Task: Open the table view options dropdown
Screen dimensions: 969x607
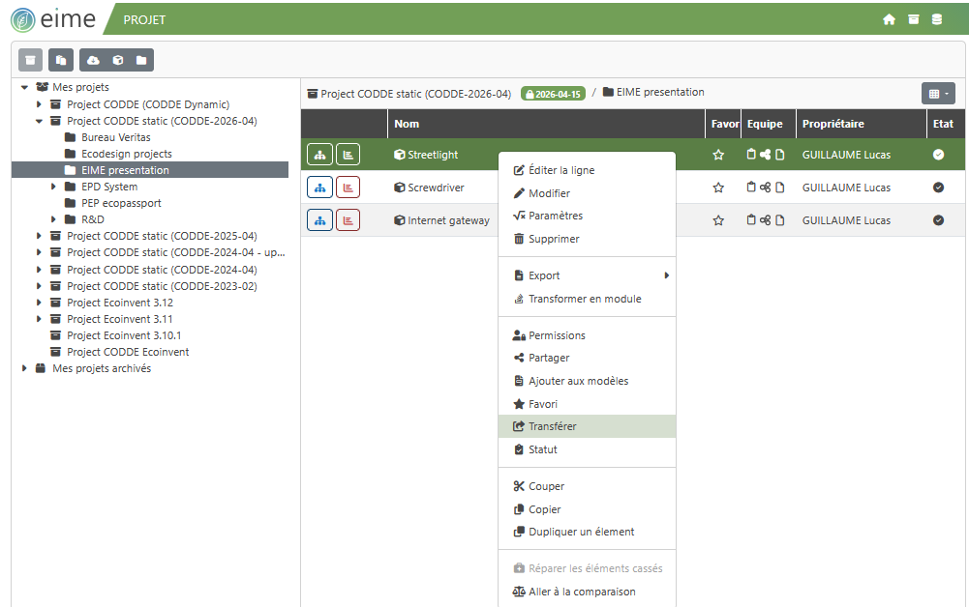Action: tap(938, 94)
